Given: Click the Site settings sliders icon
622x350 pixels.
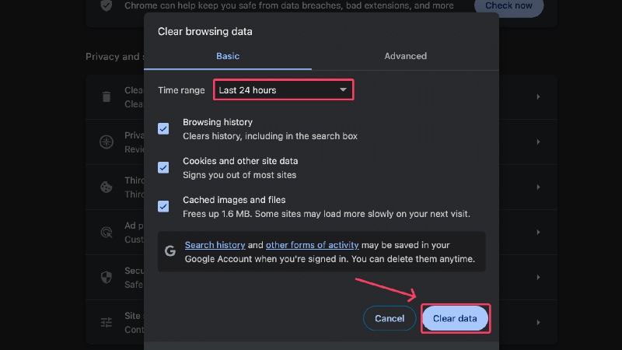Looking at the screenshot, I should coord(107,322).
